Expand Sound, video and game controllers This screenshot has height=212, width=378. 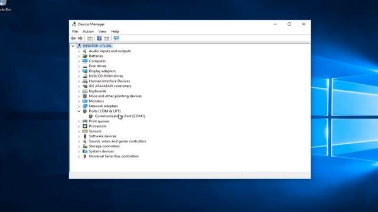[x=79, y=141]
